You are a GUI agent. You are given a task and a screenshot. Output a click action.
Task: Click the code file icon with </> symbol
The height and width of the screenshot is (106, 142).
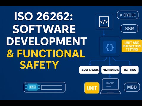click(x=104, y=22)
